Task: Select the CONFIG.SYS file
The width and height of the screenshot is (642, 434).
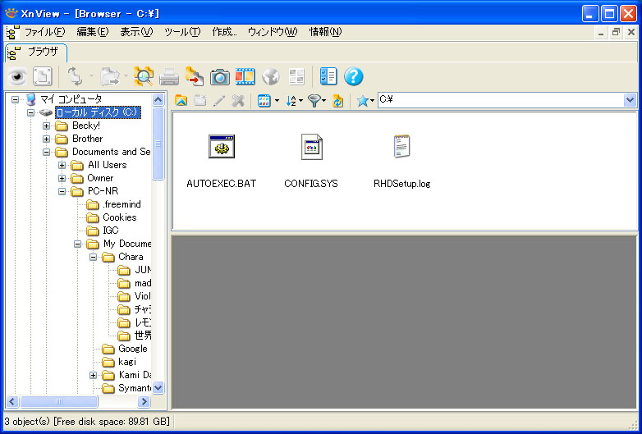Action: pos(311,161)
